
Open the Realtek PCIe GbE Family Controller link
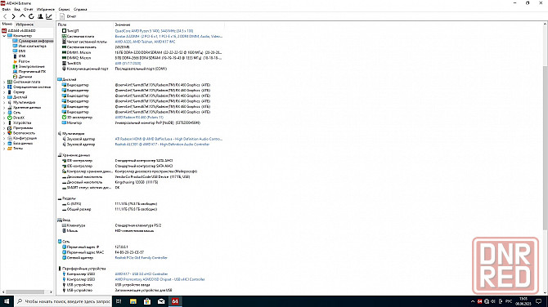141,258
